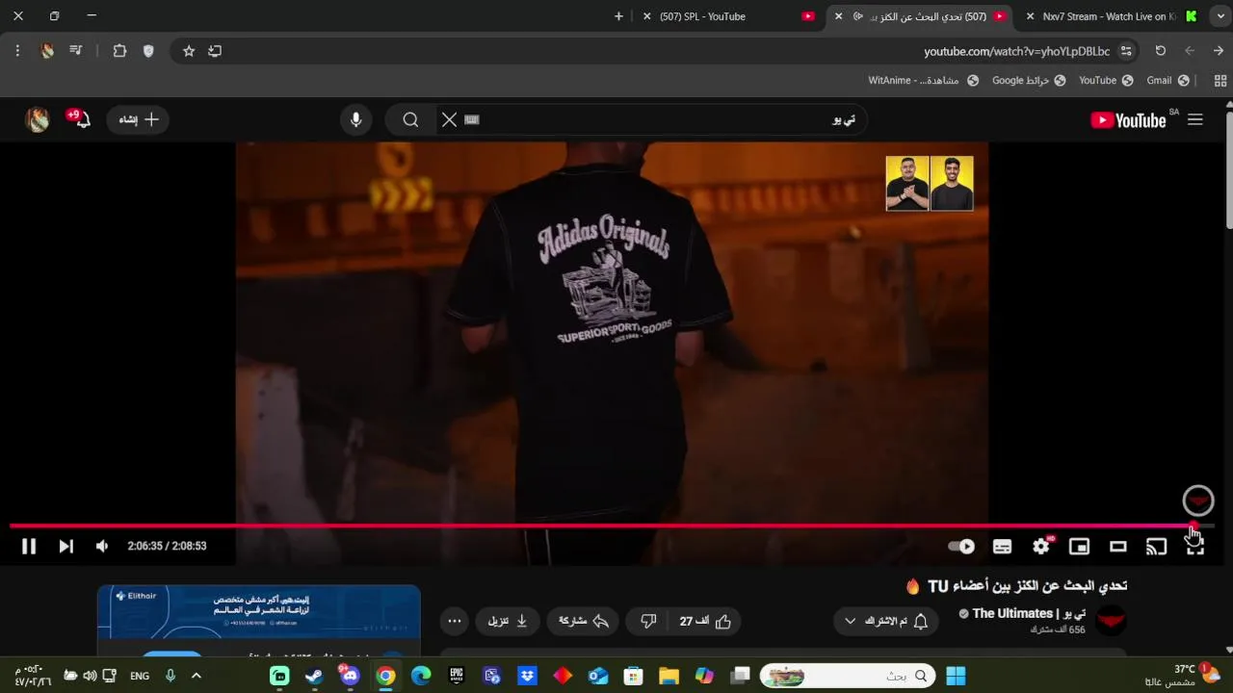
Task: Open media control icon in Chrome toolbar
Action: tap(75, 51)
